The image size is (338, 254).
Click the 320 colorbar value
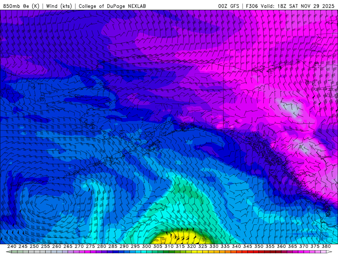pyautogui.click(x=191, y=246)
